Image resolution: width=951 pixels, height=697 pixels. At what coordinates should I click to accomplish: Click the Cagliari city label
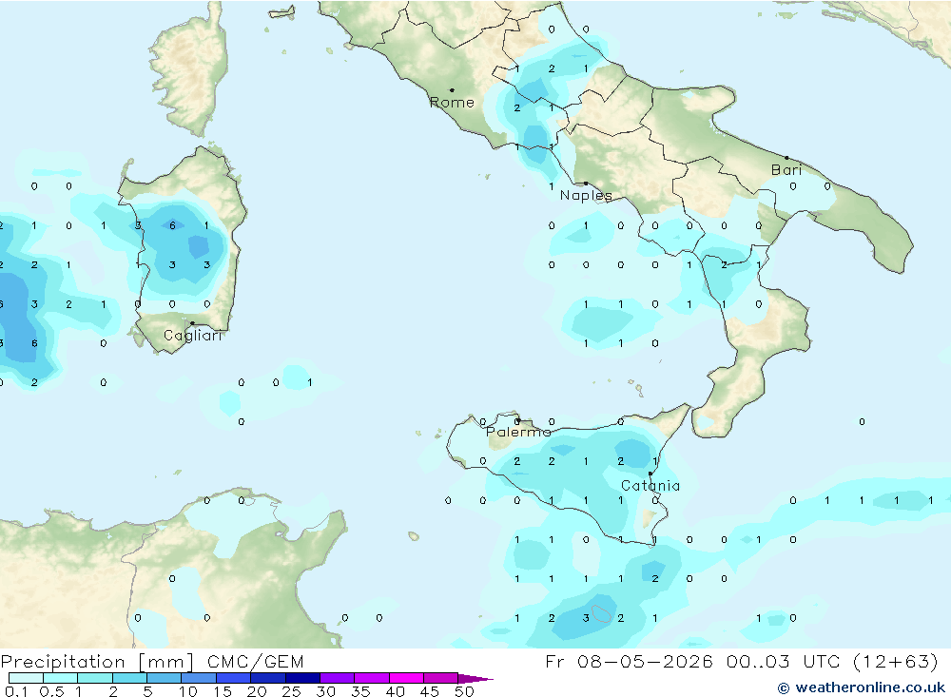click(x=193, y=336)
